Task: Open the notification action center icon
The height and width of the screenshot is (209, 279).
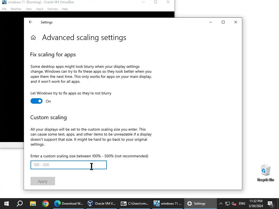Action: [270, 204]
